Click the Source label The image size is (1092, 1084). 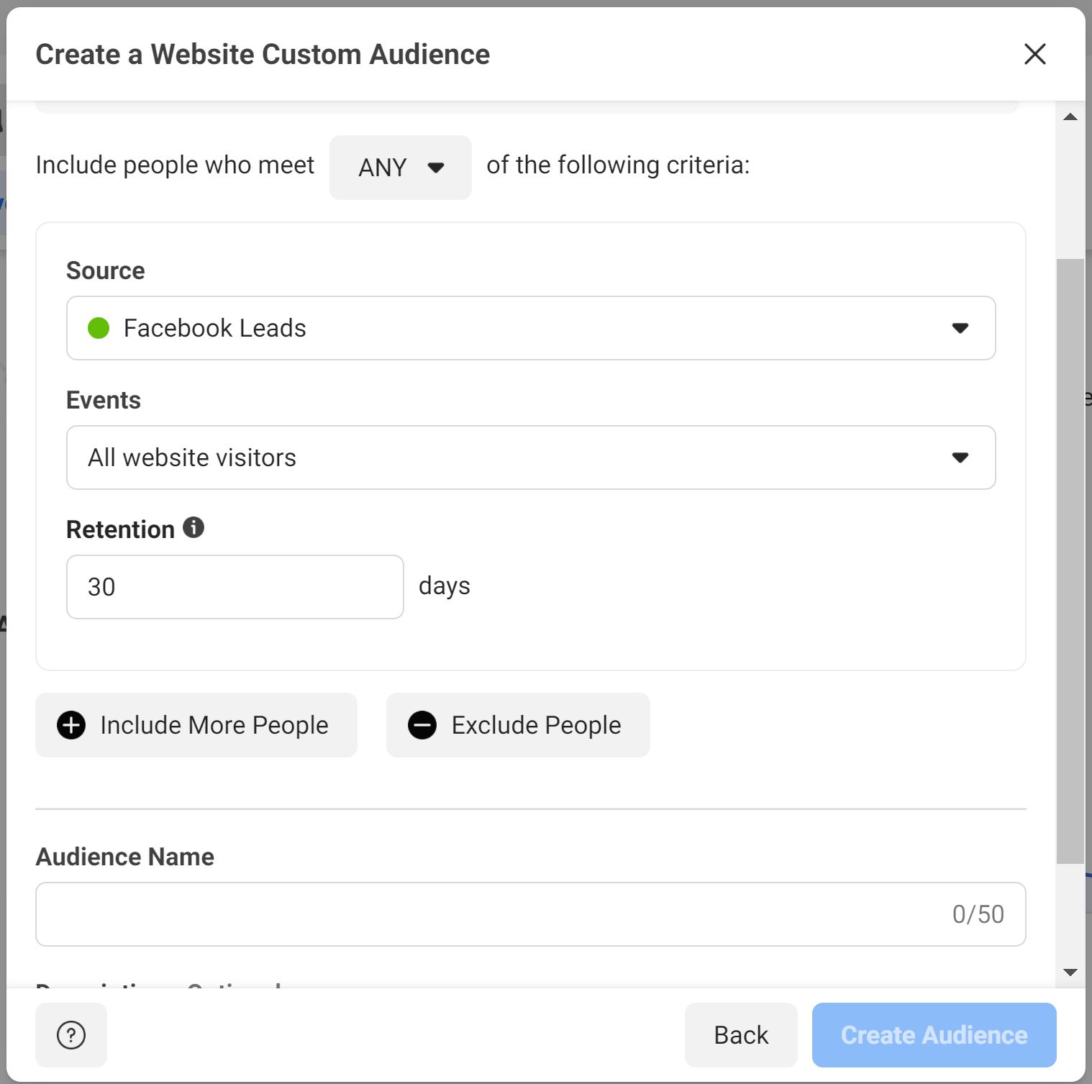(x=106, y=270)
